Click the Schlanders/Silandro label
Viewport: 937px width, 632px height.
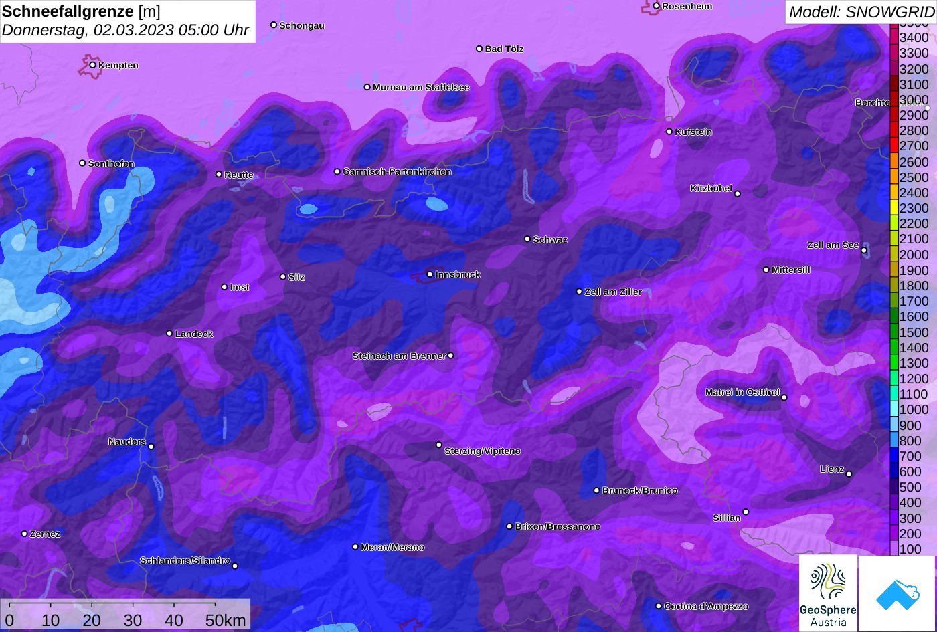pos(185,560)
